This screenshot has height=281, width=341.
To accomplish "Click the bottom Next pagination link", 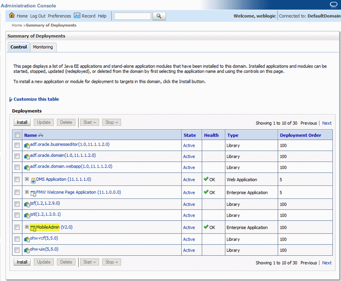I will coord(327,263).
